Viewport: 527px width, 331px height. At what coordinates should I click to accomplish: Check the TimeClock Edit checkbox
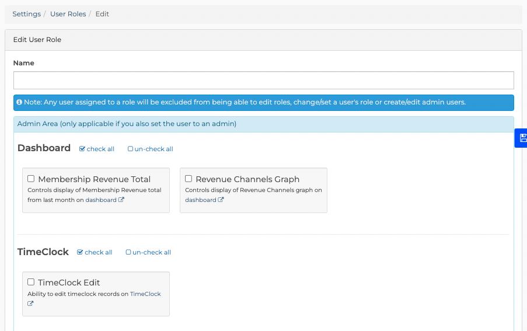click(x=31, y=282)
